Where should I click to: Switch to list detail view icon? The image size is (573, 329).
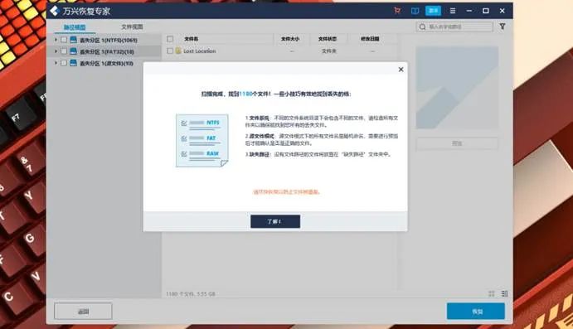click(505, 293)
